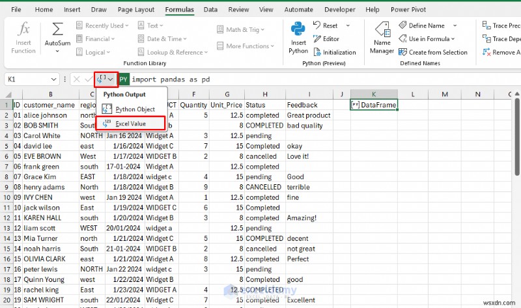Click the cell reading CANCELLED
Screen dimensions: 521x308
(x=265, y=187)
